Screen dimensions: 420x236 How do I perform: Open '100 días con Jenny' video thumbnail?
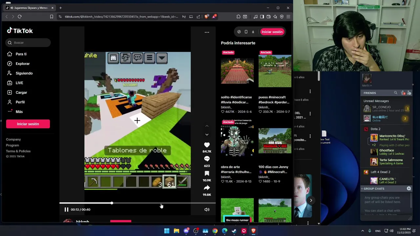coord(275,141)
